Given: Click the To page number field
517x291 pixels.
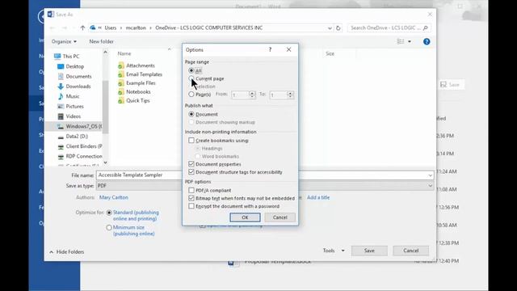Looking at the screenshot, I should [x=278, y=95].
